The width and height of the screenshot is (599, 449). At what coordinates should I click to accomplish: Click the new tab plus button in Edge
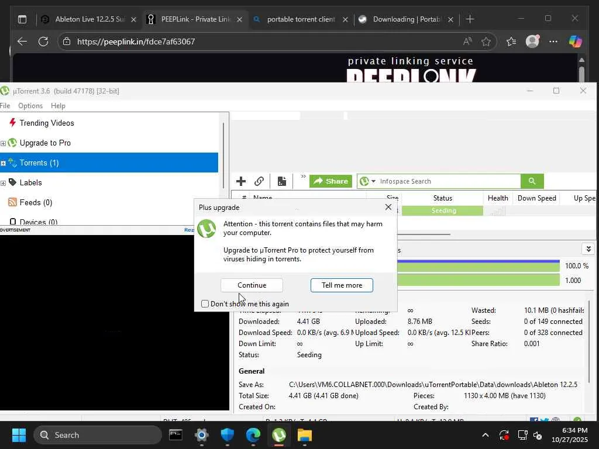pos(470,19)
